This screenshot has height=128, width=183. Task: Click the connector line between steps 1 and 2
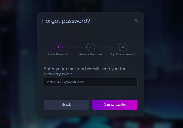74,47
